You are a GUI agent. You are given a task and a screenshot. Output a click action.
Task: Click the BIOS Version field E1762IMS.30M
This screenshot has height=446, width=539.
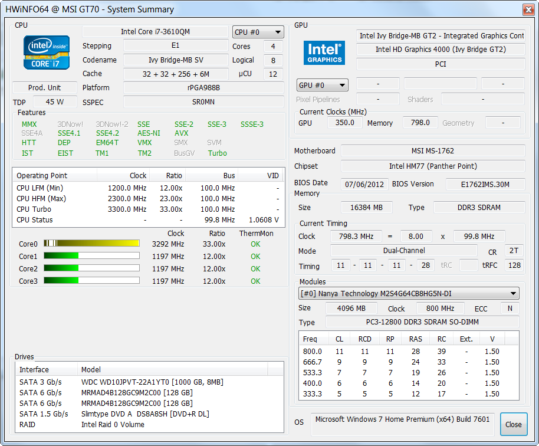coord(485,184)
